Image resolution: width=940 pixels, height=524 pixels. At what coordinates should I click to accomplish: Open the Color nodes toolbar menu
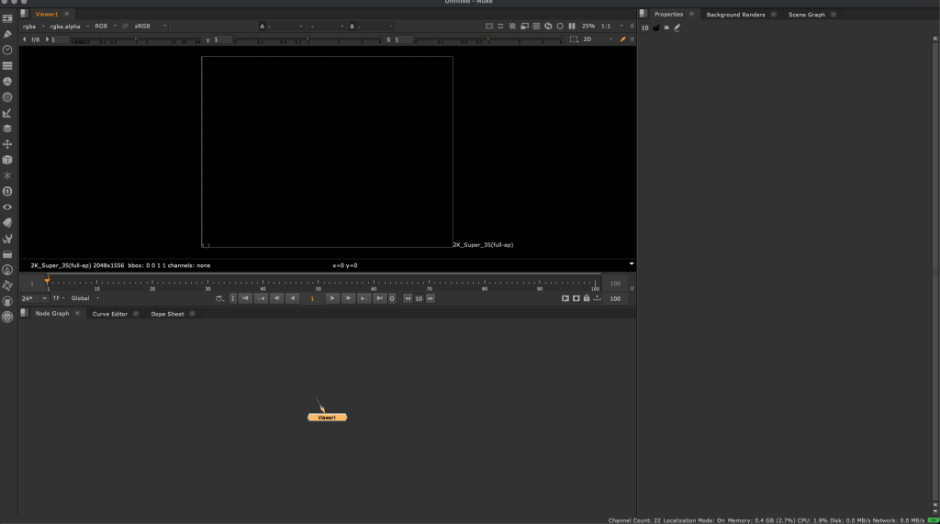7,82
